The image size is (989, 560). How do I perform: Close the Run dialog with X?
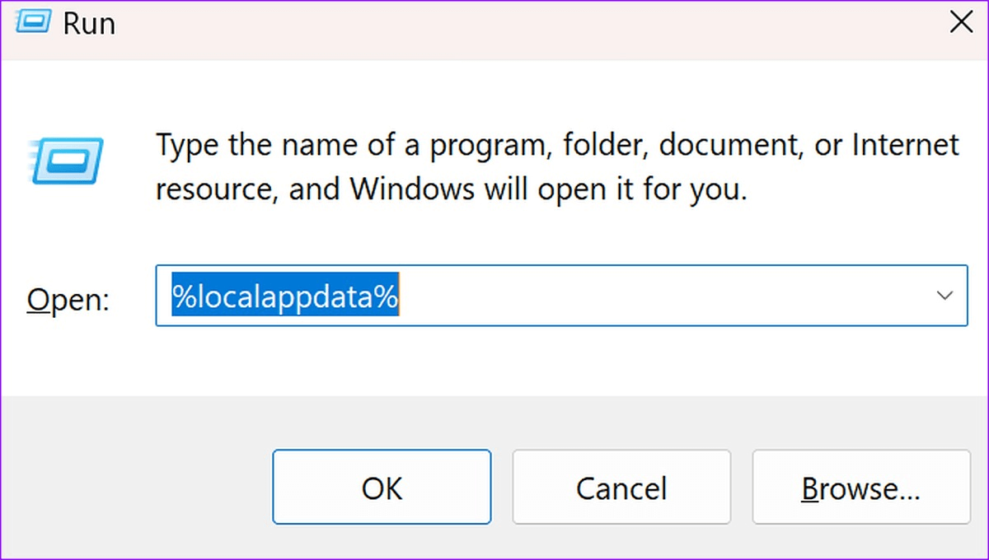[x=961, y=23]
